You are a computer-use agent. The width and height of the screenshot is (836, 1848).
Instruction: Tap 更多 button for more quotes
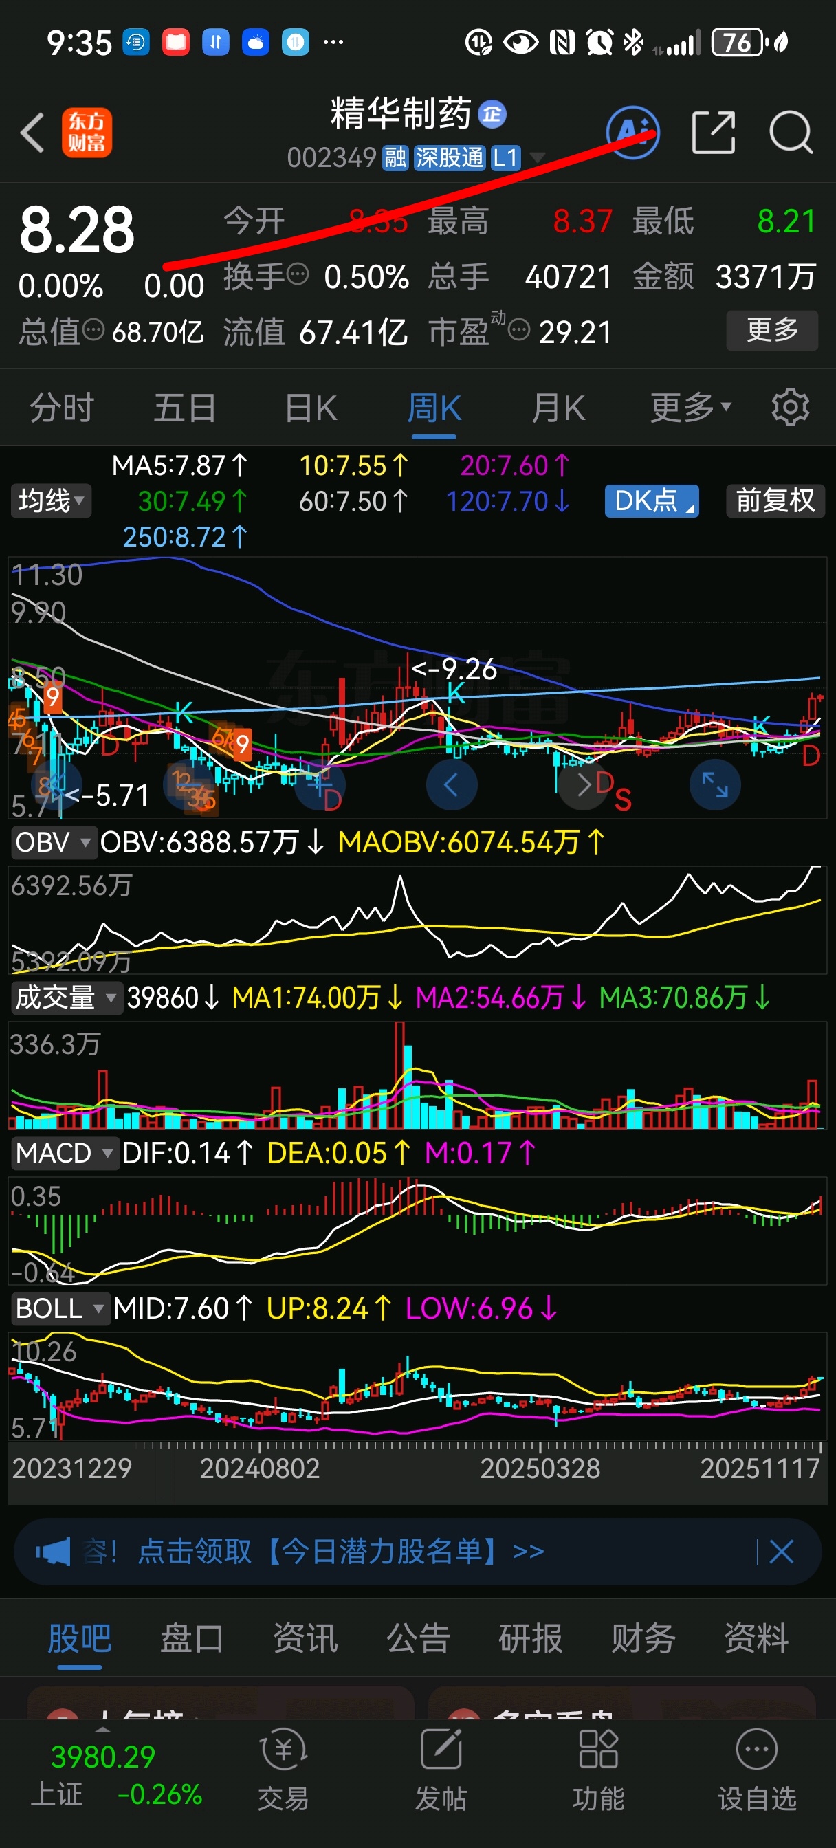(x=772, y=330)
